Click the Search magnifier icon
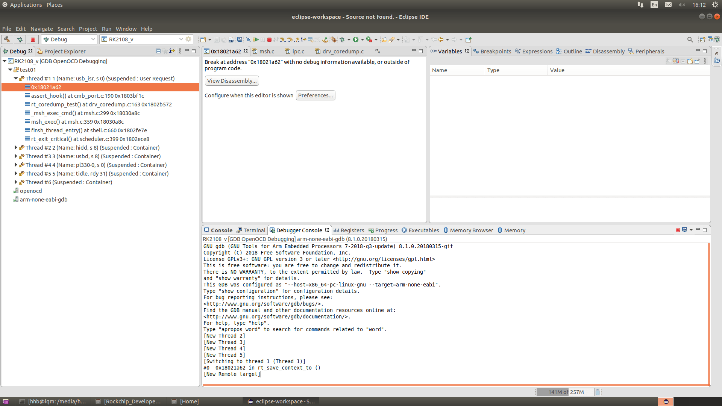 point(690,39)
